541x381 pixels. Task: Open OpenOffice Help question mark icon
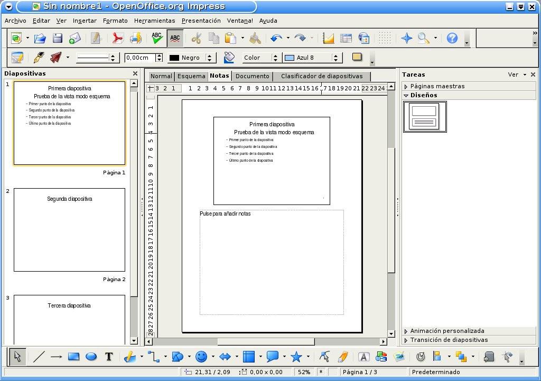(x=452, y=38)
